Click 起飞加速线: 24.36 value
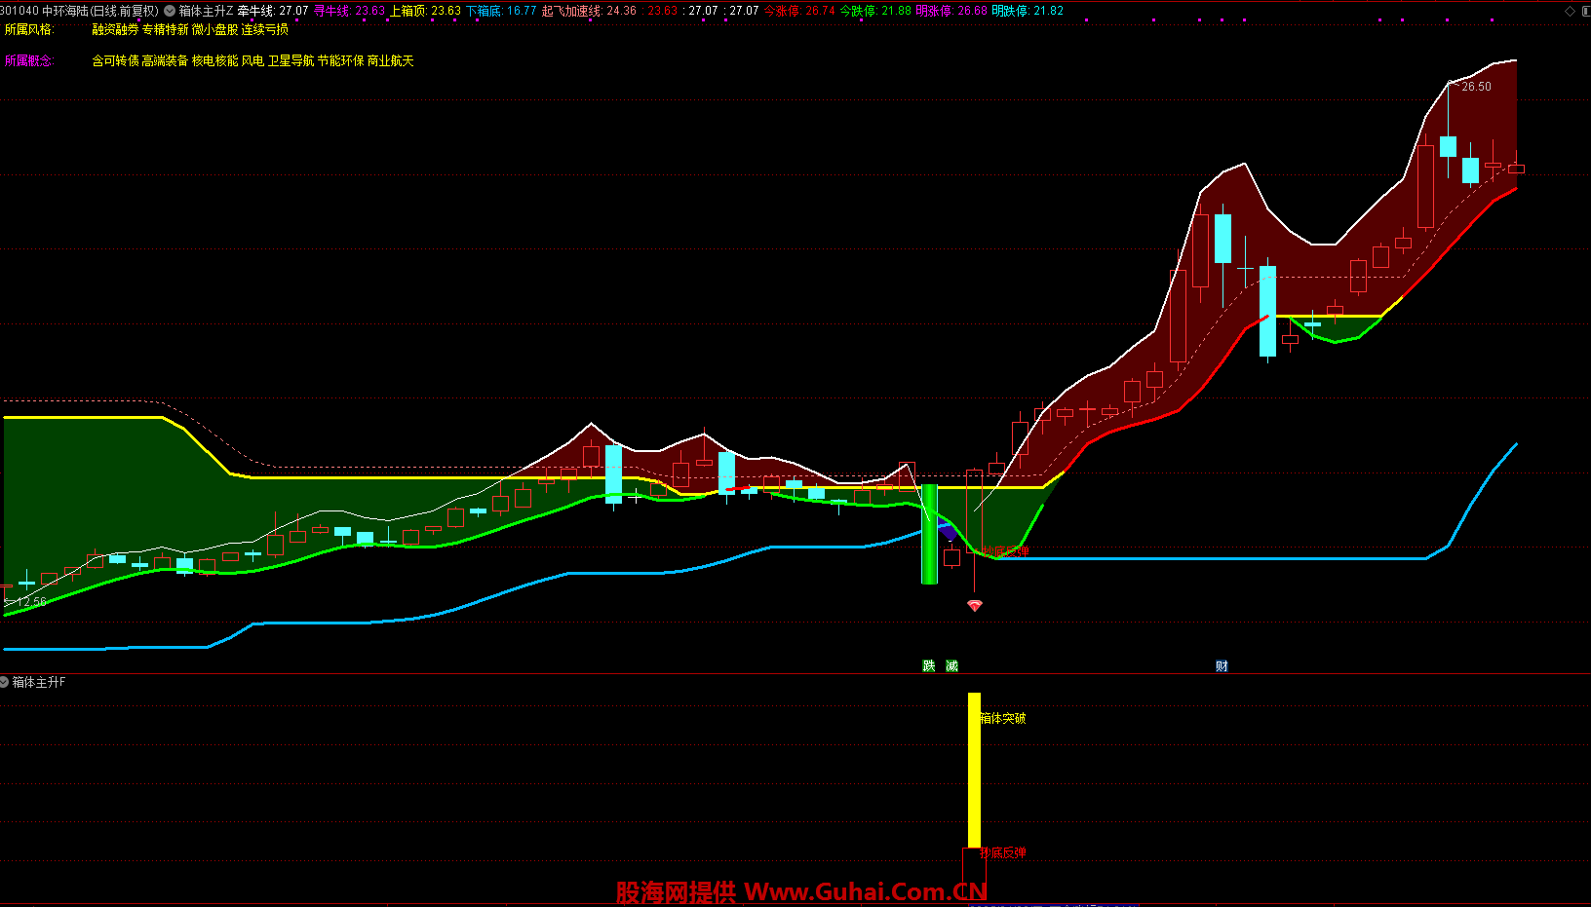 [589, 11]
